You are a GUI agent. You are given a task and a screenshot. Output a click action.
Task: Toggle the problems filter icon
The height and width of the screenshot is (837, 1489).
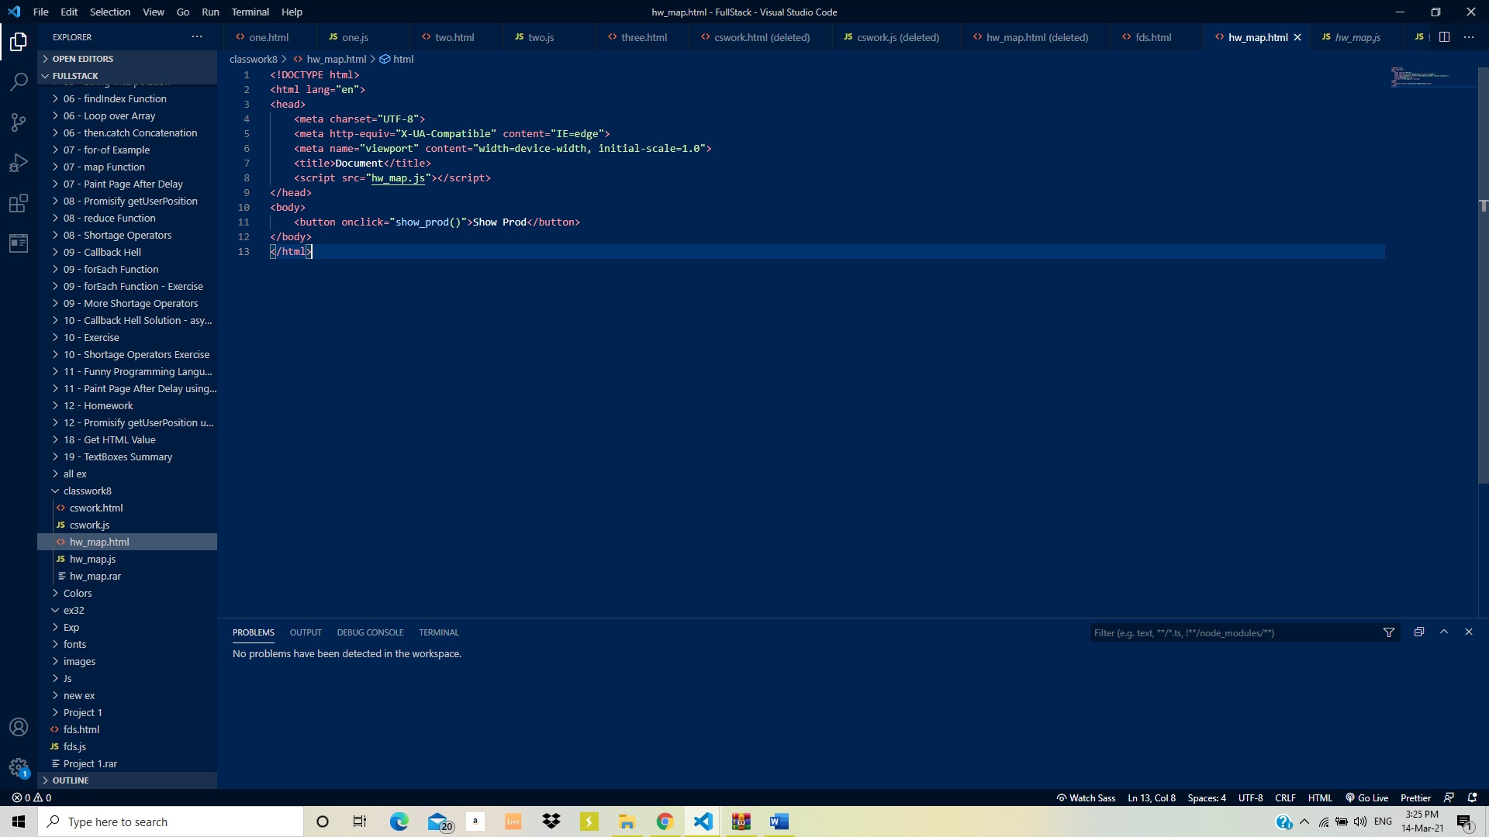1389,632
